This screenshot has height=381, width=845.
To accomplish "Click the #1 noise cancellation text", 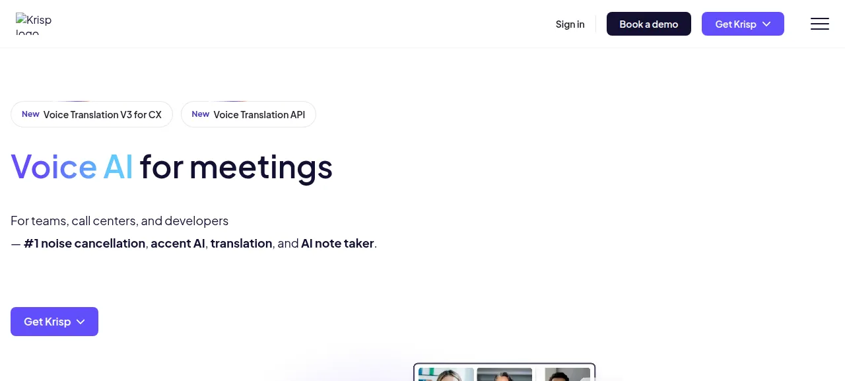I will pos(84,243).
